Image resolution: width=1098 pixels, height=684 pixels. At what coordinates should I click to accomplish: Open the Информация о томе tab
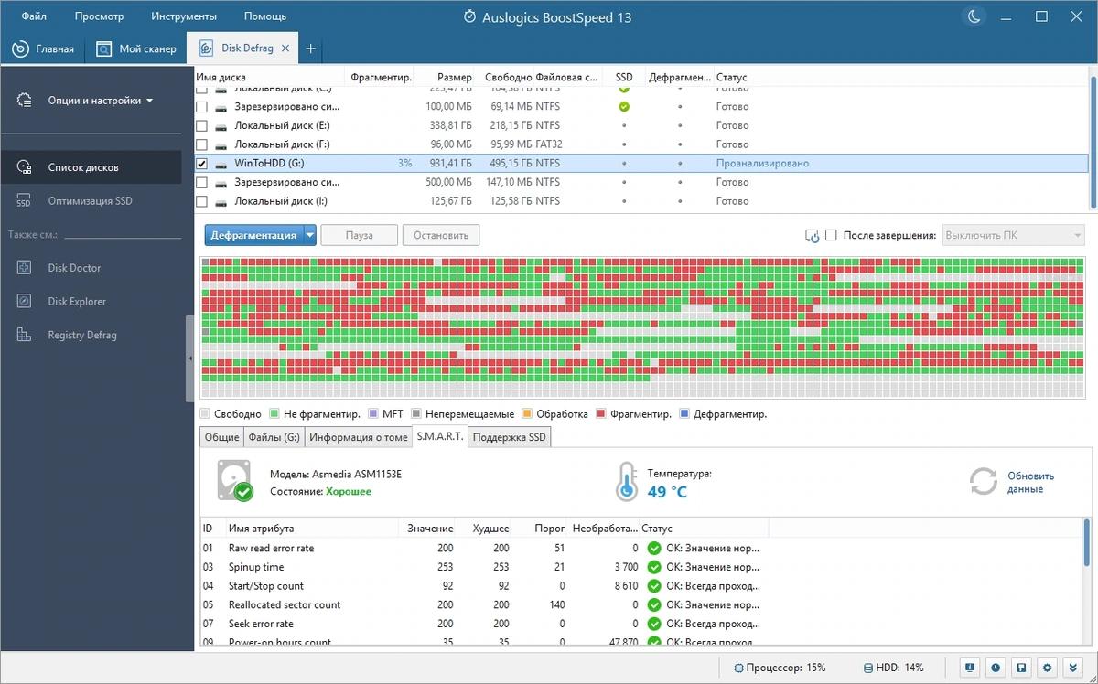(x=359, y=437)
